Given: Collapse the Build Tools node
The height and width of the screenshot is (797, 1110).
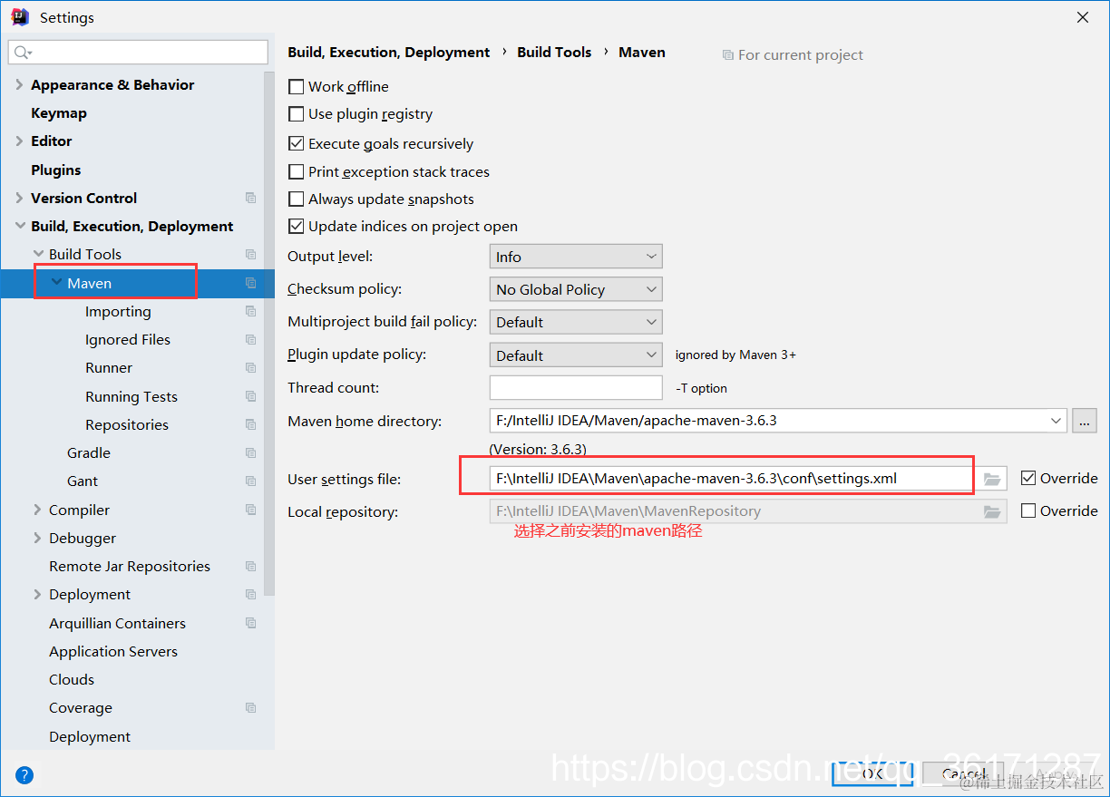Looking at the screenshot, I should pos(38,254).
